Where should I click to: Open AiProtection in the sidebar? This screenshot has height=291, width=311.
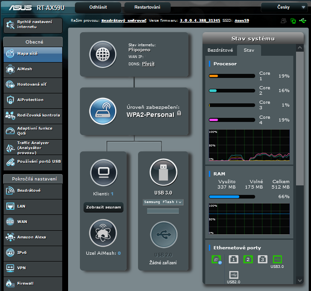[33, 100]
